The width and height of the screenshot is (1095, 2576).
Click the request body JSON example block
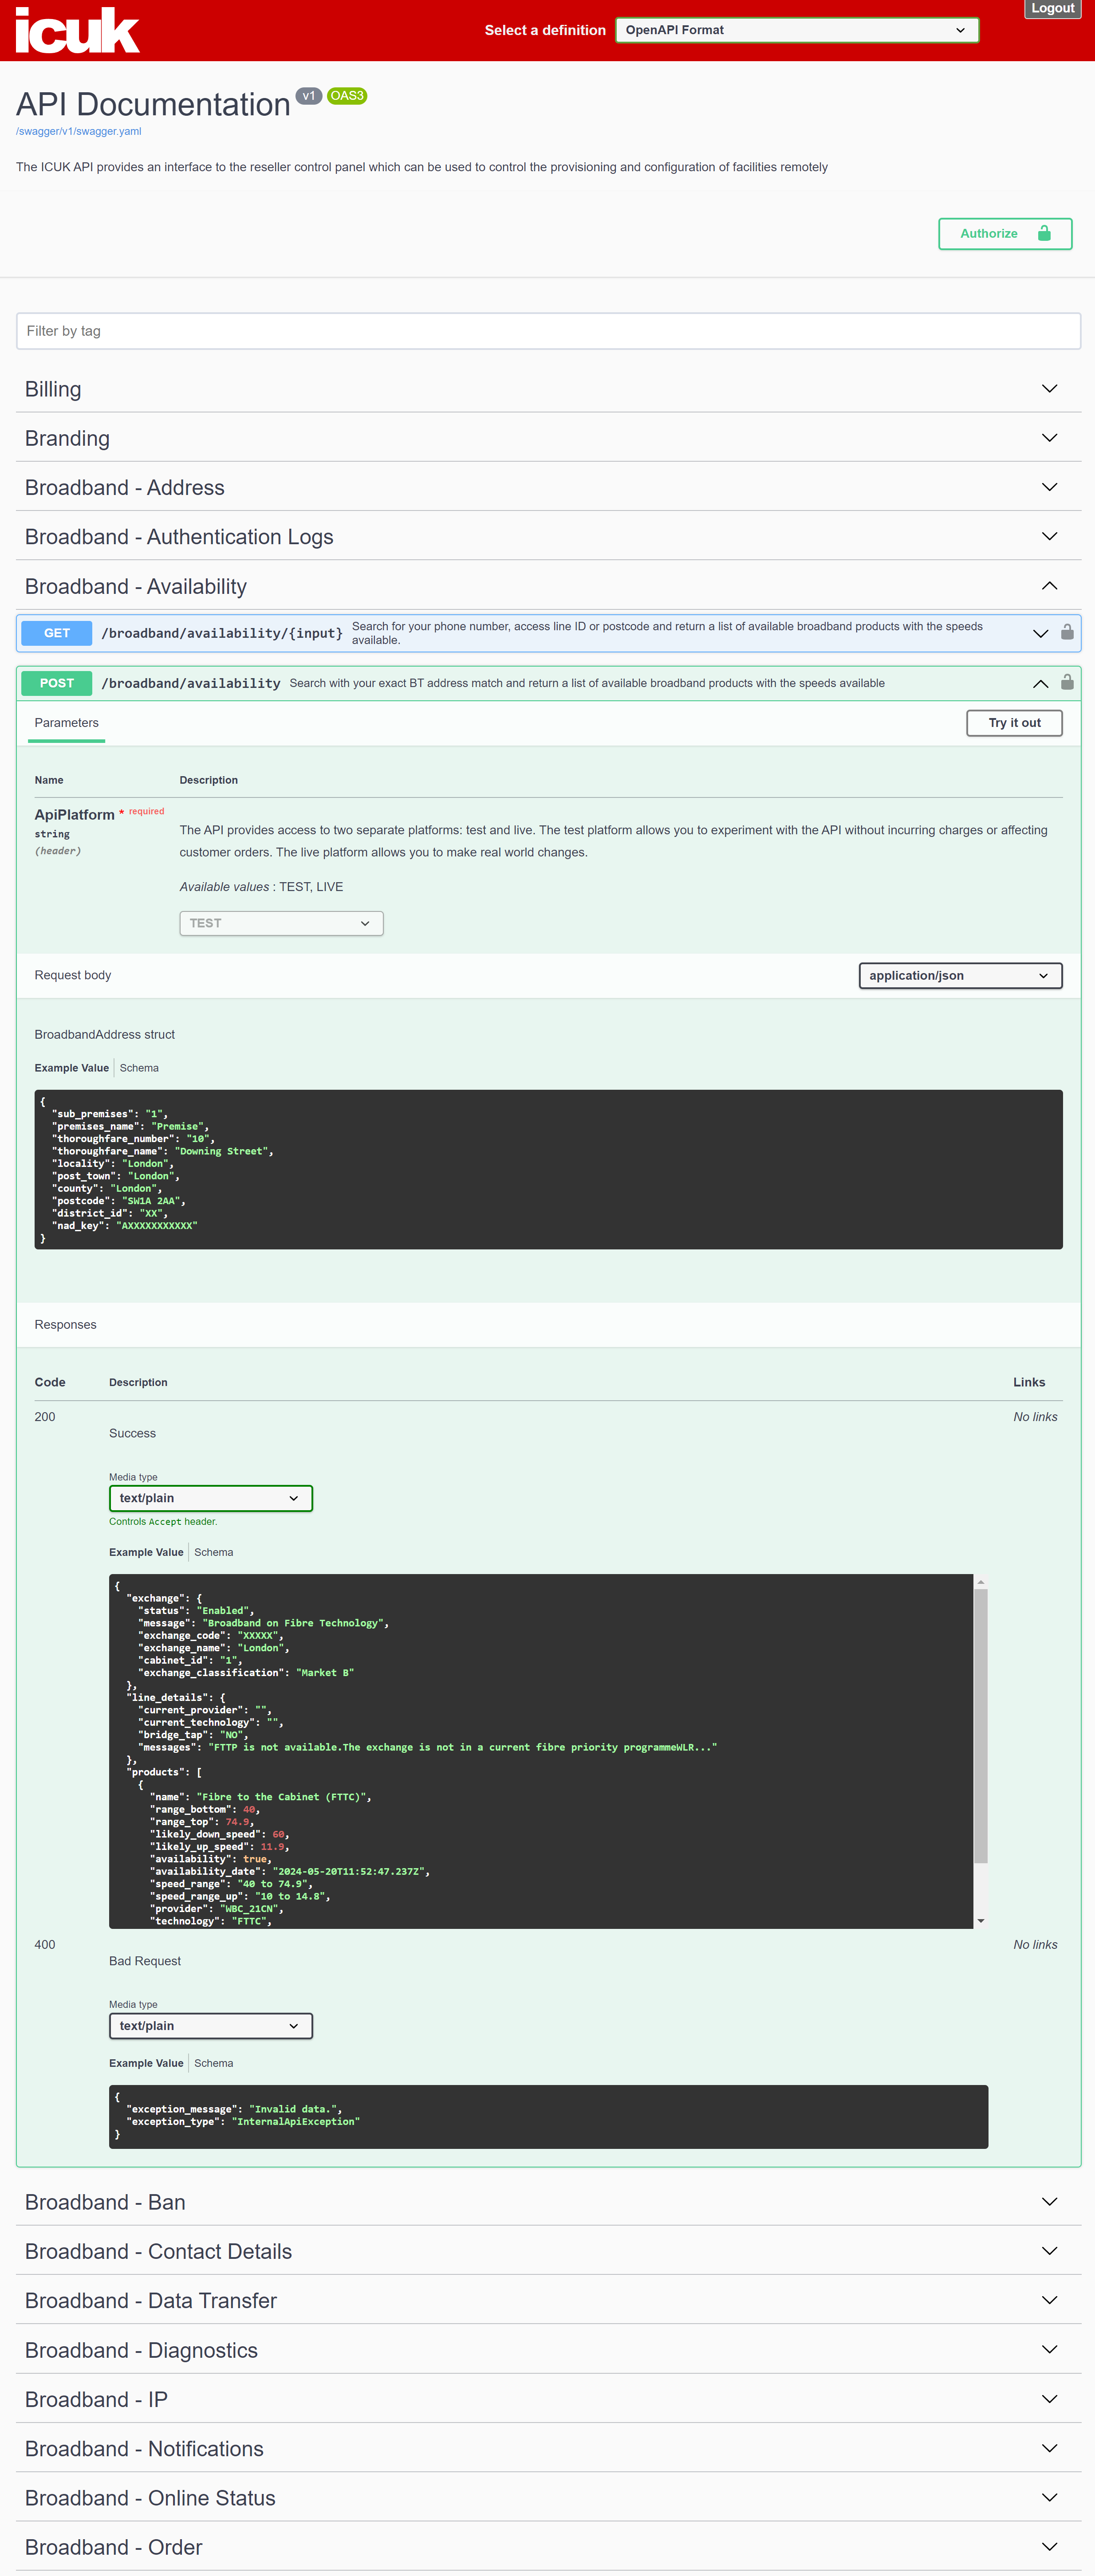(x=548, y=1169)
